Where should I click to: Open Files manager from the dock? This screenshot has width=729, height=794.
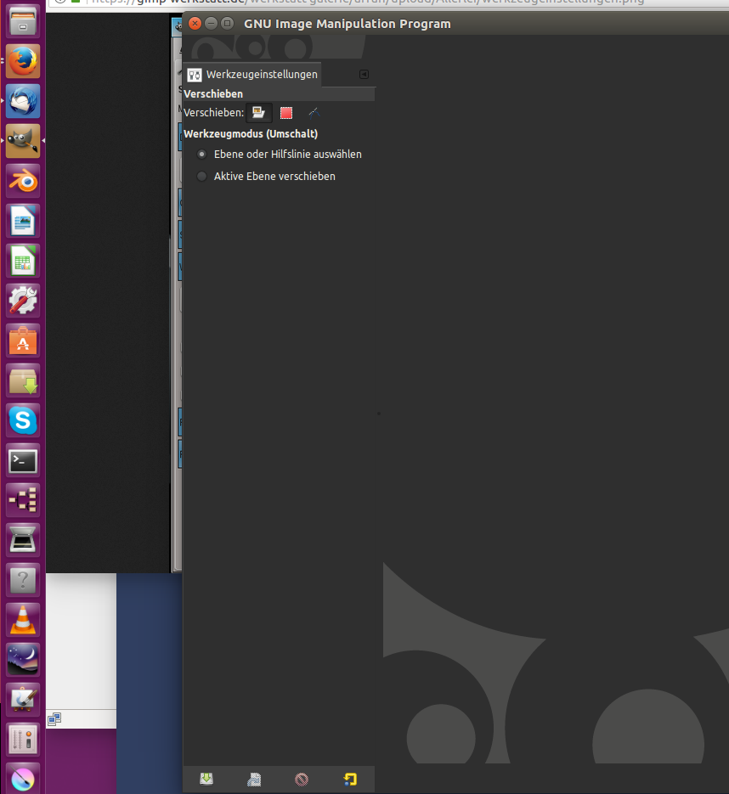(x=23, y=21)
